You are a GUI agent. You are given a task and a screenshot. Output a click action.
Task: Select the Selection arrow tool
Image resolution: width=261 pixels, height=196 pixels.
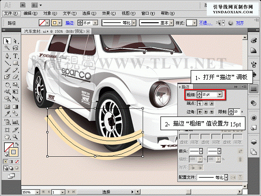pos(7,41)
